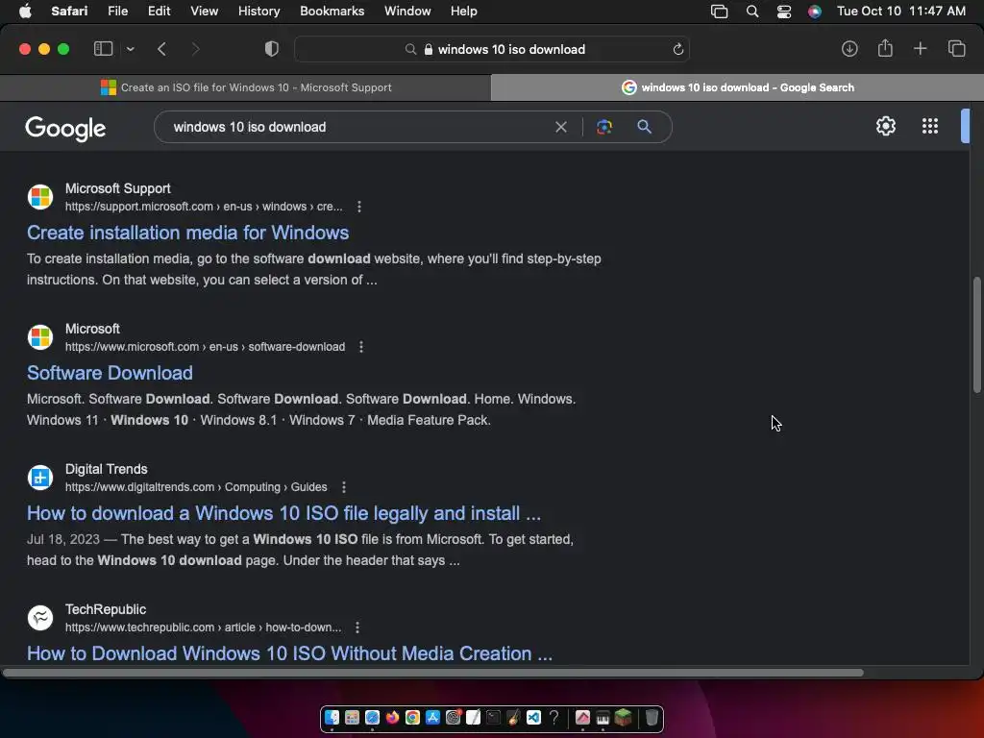Viewport: 984px width, 738px height.
Task: Open Digital Trends Windows 10 ISO article
Action: coord(283,513)
